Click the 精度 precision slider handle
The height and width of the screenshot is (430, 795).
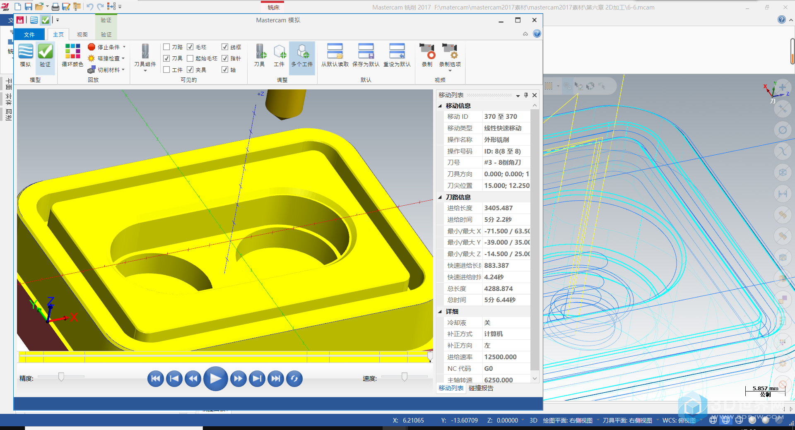click(x=61, y=377)
